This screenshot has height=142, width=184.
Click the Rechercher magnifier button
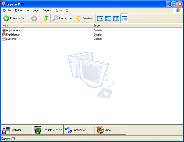(x=62, y=18)
